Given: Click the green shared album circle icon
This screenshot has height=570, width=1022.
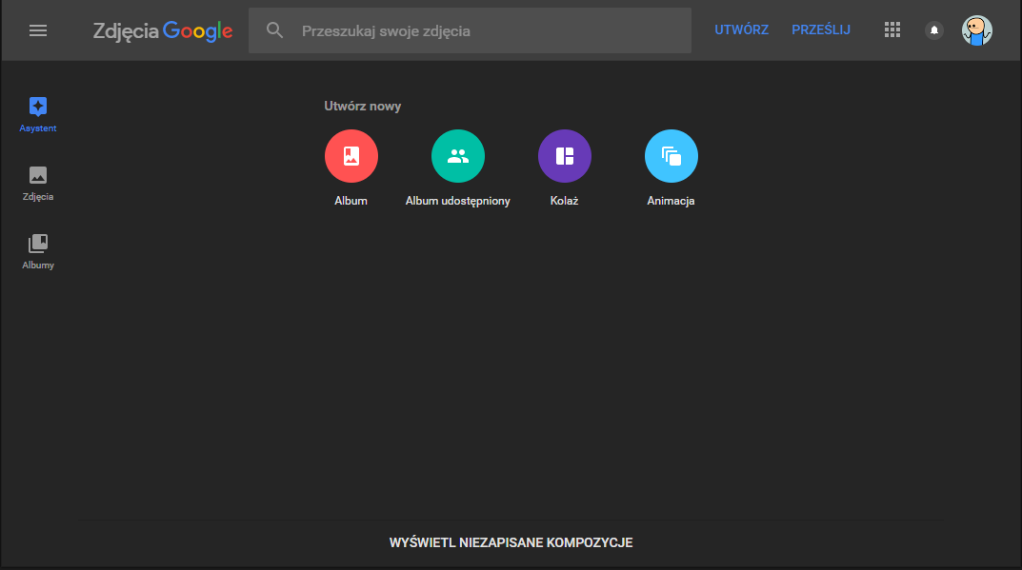Looking at the screenshot, I should (x=458, y=156).
